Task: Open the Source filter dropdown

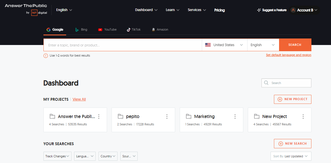Action: coord(129,156)
